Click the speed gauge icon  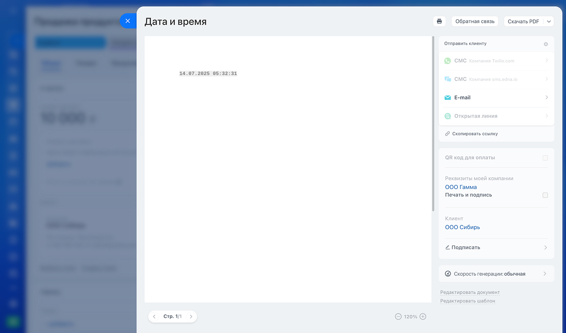[448, 274]
